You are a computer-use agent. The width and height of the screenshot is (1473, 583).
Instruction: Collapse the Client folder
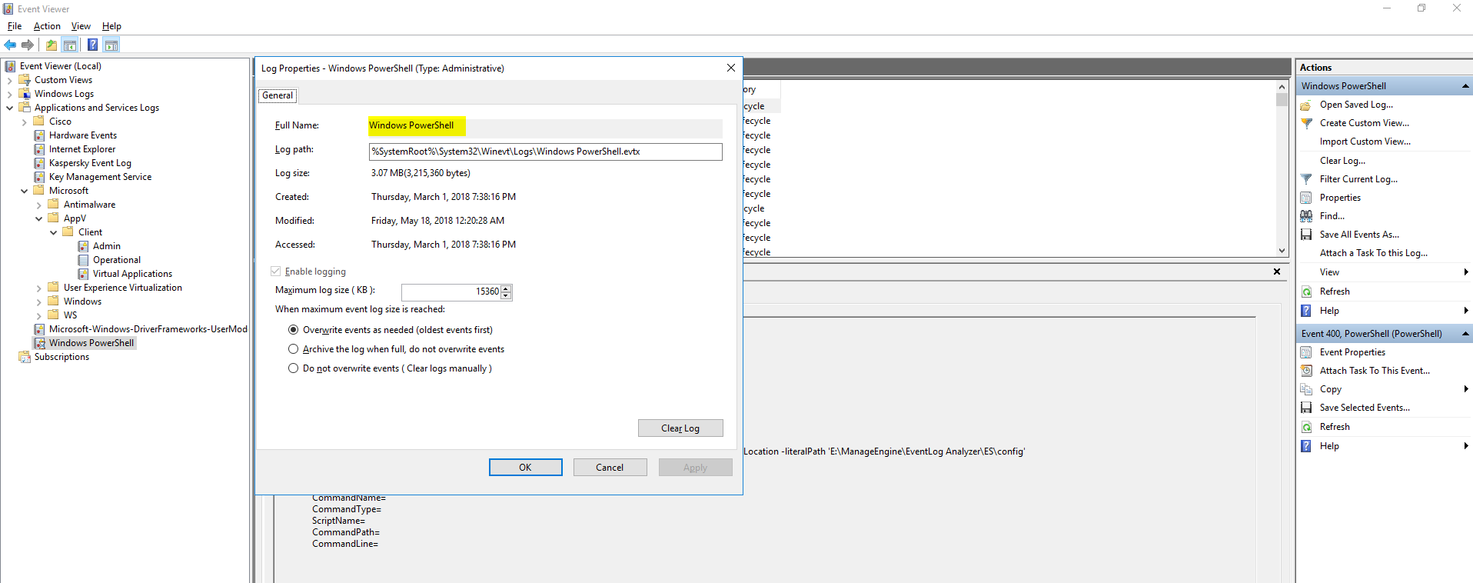pos(54,232)
